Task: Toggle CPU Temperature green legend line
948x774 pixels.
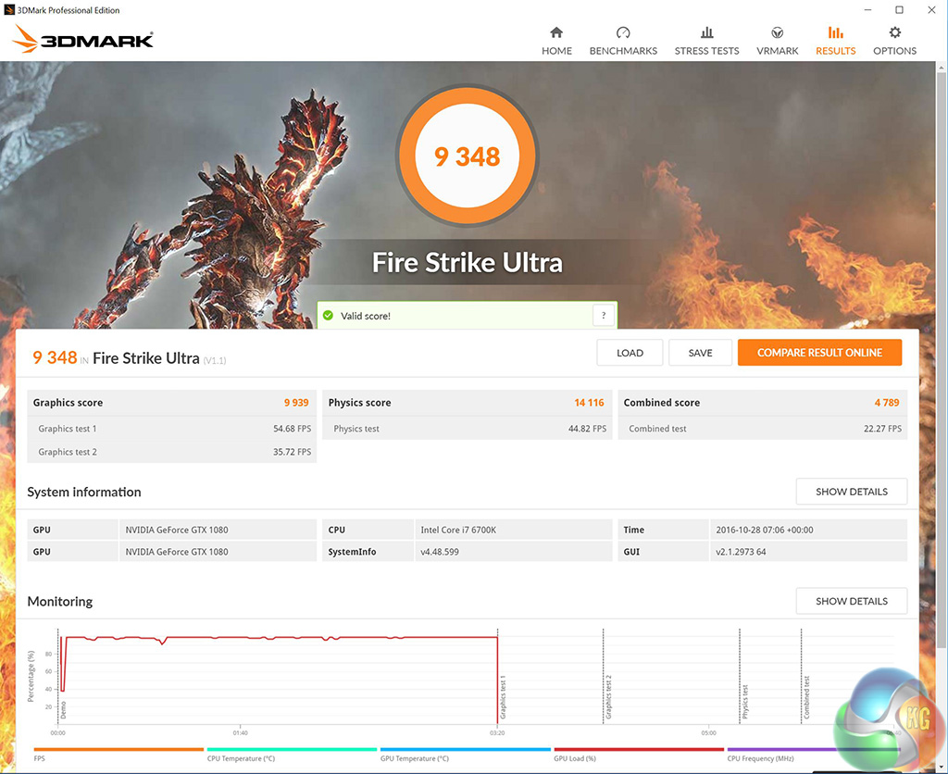Action: click(x=292, y=750)
